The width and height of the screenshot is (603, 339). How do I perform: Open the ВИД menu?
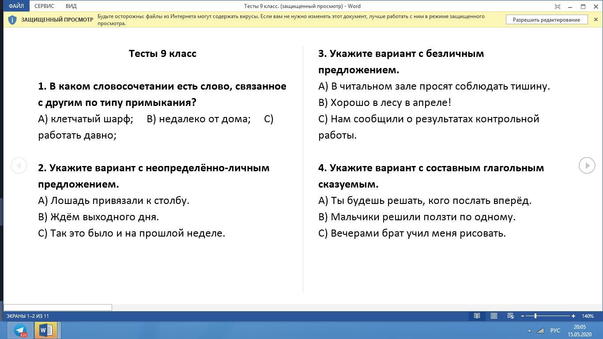[x=71, y=6]
